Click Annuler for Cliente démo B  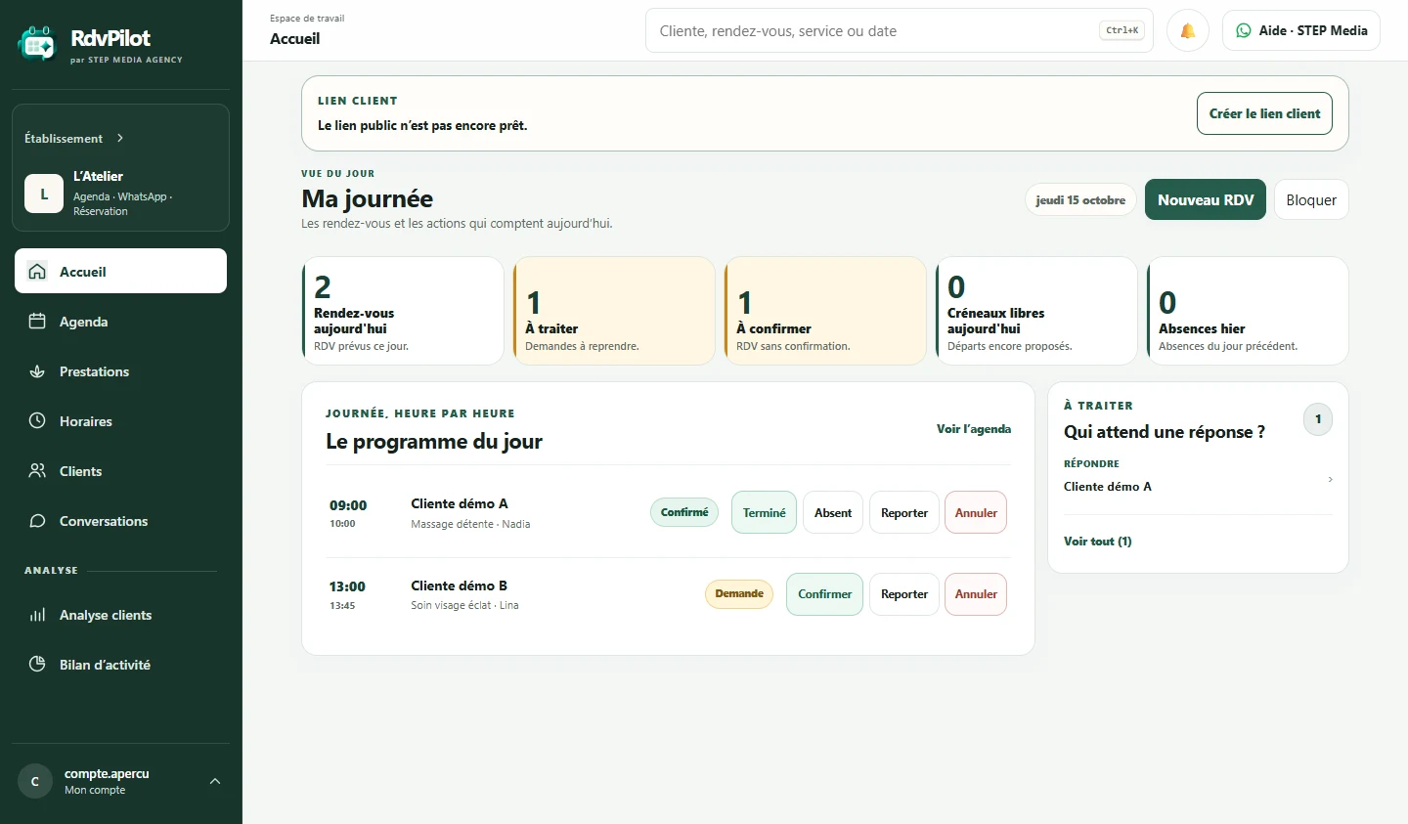pyautogui.click(x=976, y=594)
